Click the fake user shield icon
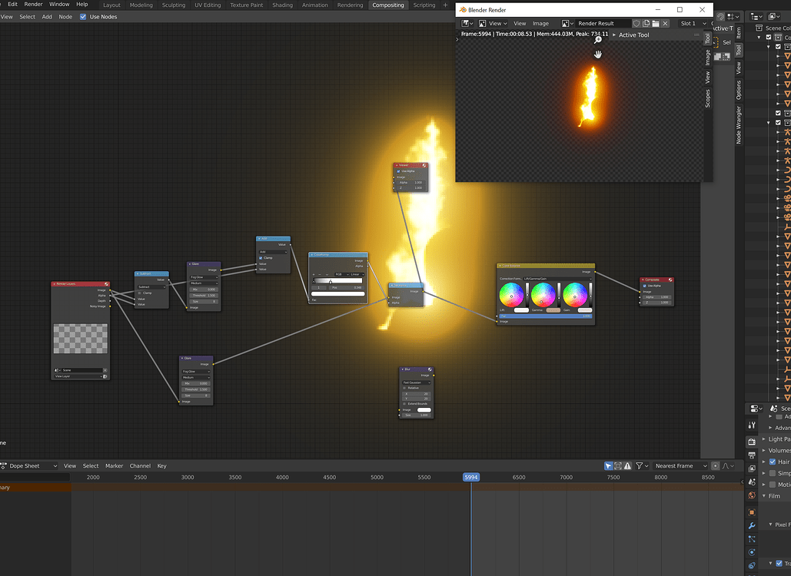The image size is (791, 576). [636, 23]
